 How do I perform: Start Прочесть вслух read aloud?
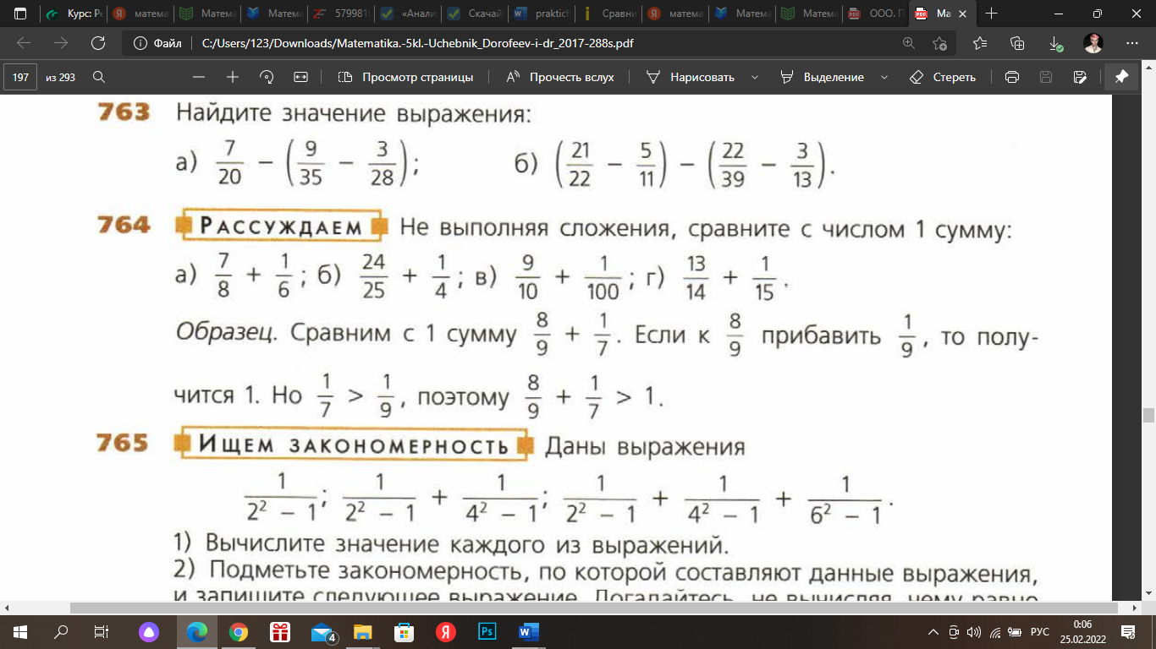(560, 77)
